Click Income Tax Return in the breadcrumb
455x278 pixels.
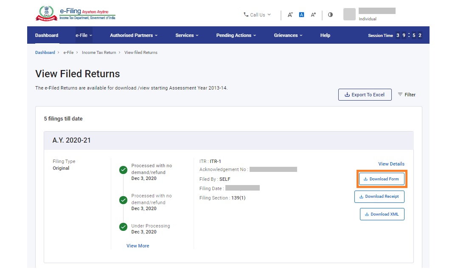point(99,52)
